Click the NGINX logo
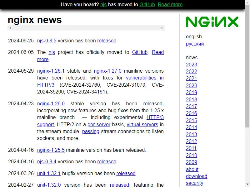The image size is (250, 187). click(x=212, y=22)
